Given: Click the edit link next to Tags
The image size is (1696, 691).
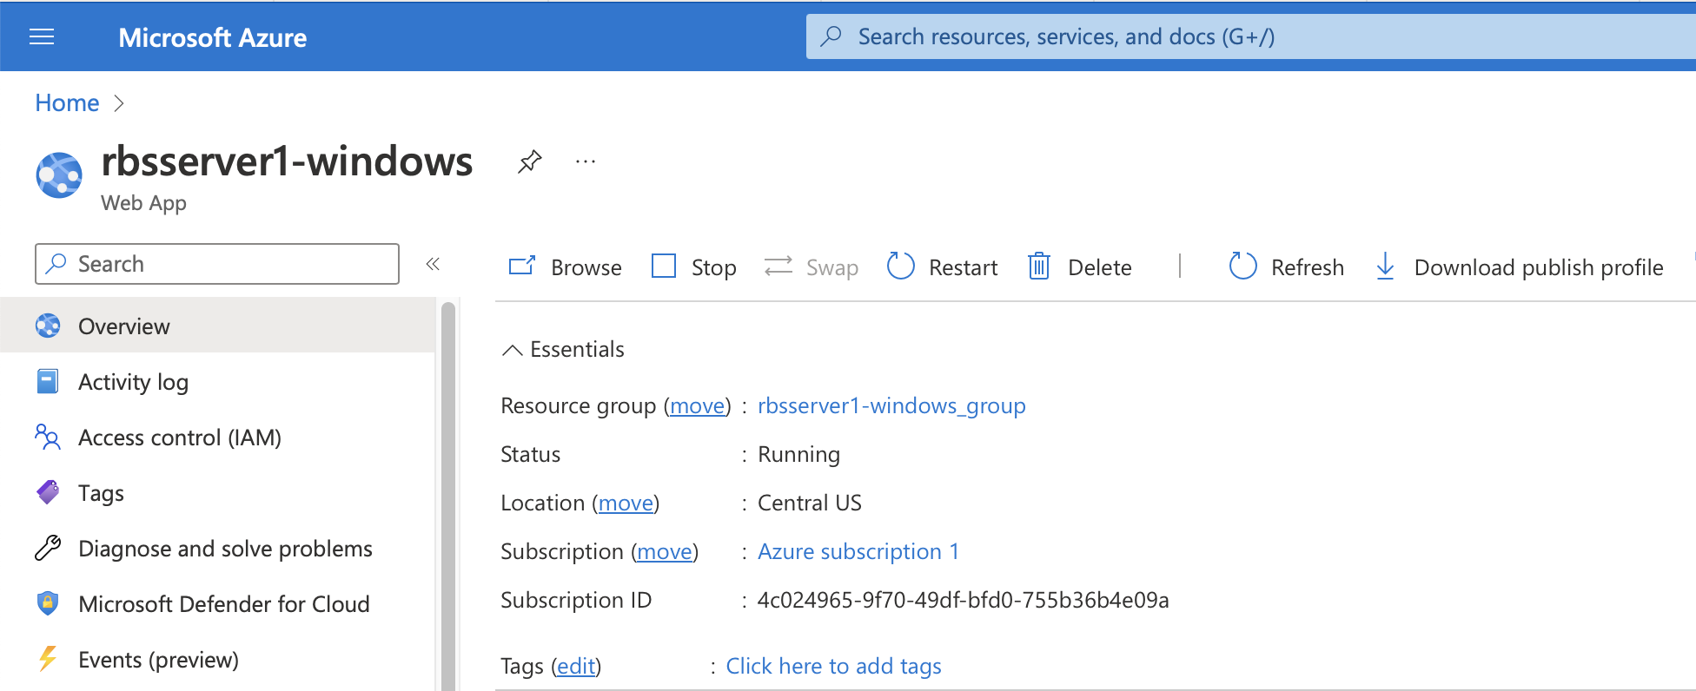Looking at the screenshot, I should click(x=576, y=666).
